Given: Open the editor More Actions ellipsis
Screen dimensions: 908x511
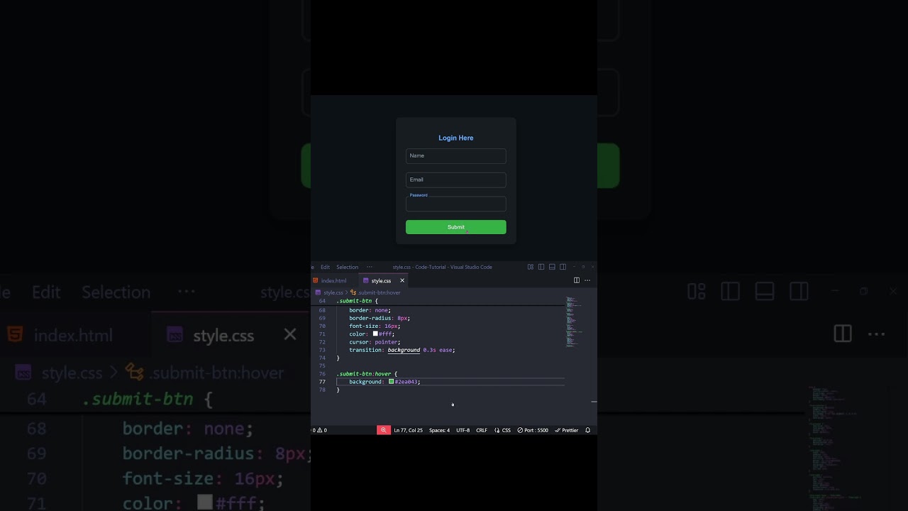Looking at the screenshot, I should coord(587,280).
